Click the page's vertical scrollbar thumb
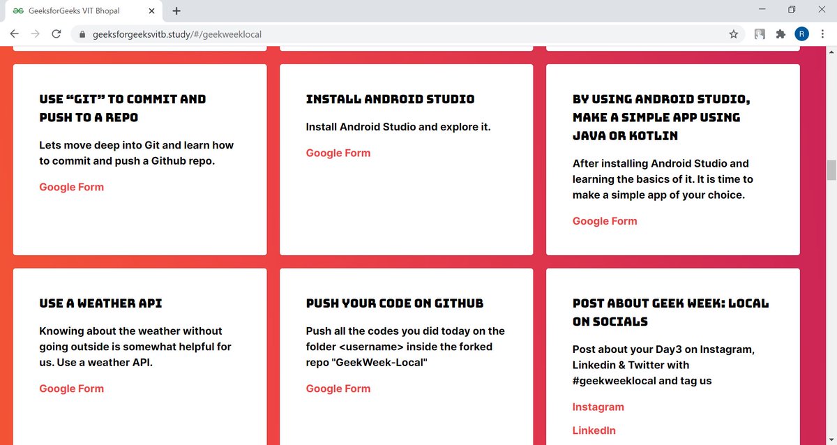This screenshot has height=445, width=837. click(831, 169)
